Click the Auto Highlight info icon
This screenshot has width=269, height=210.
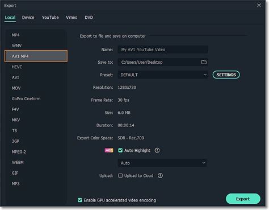tap(157, 150)
